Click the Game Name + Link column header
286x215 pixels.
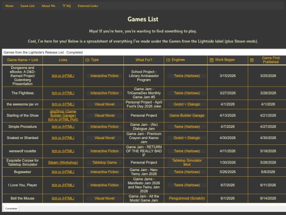23,60
